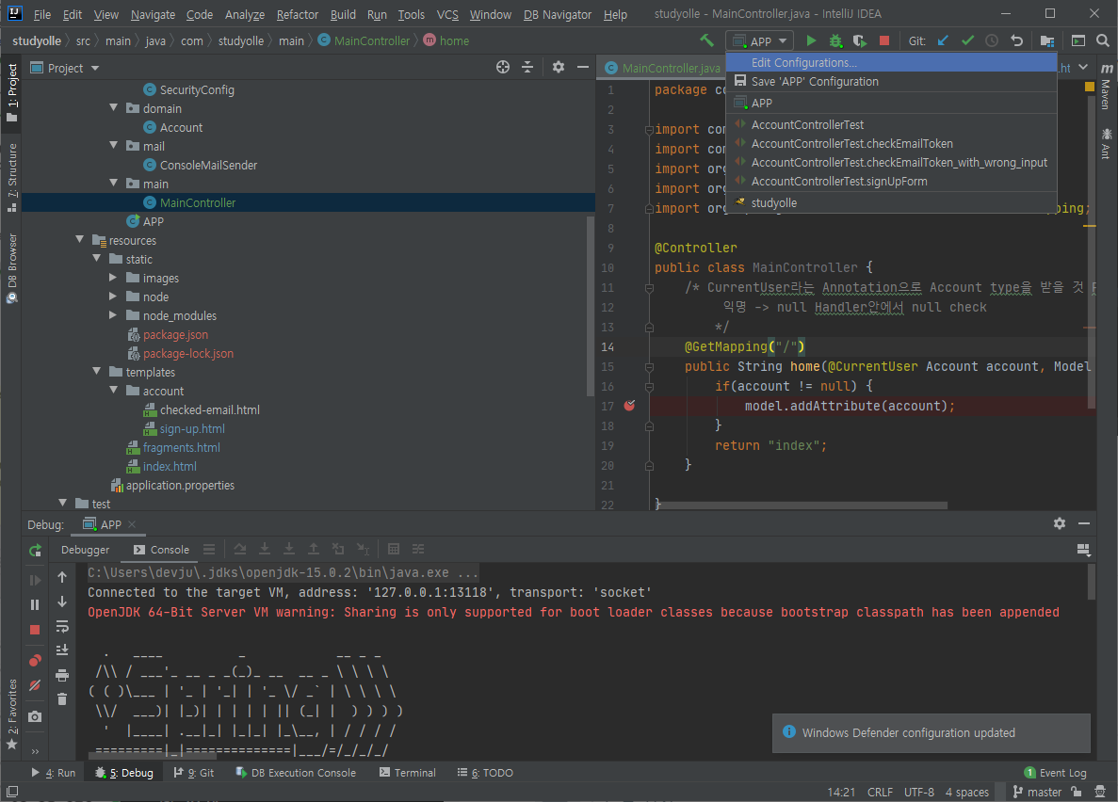1118x802 pixels.
Task: Update project via Git blue arrow
Action: pyautogui.click(x=943, y=40)
